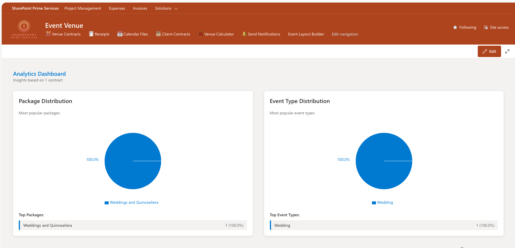
Task: Click 'Most popular event types' subtitle
Action: [x=292, y=113]
